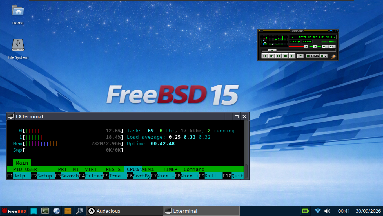Click the Winamp red volume slider

pos(299,46)
